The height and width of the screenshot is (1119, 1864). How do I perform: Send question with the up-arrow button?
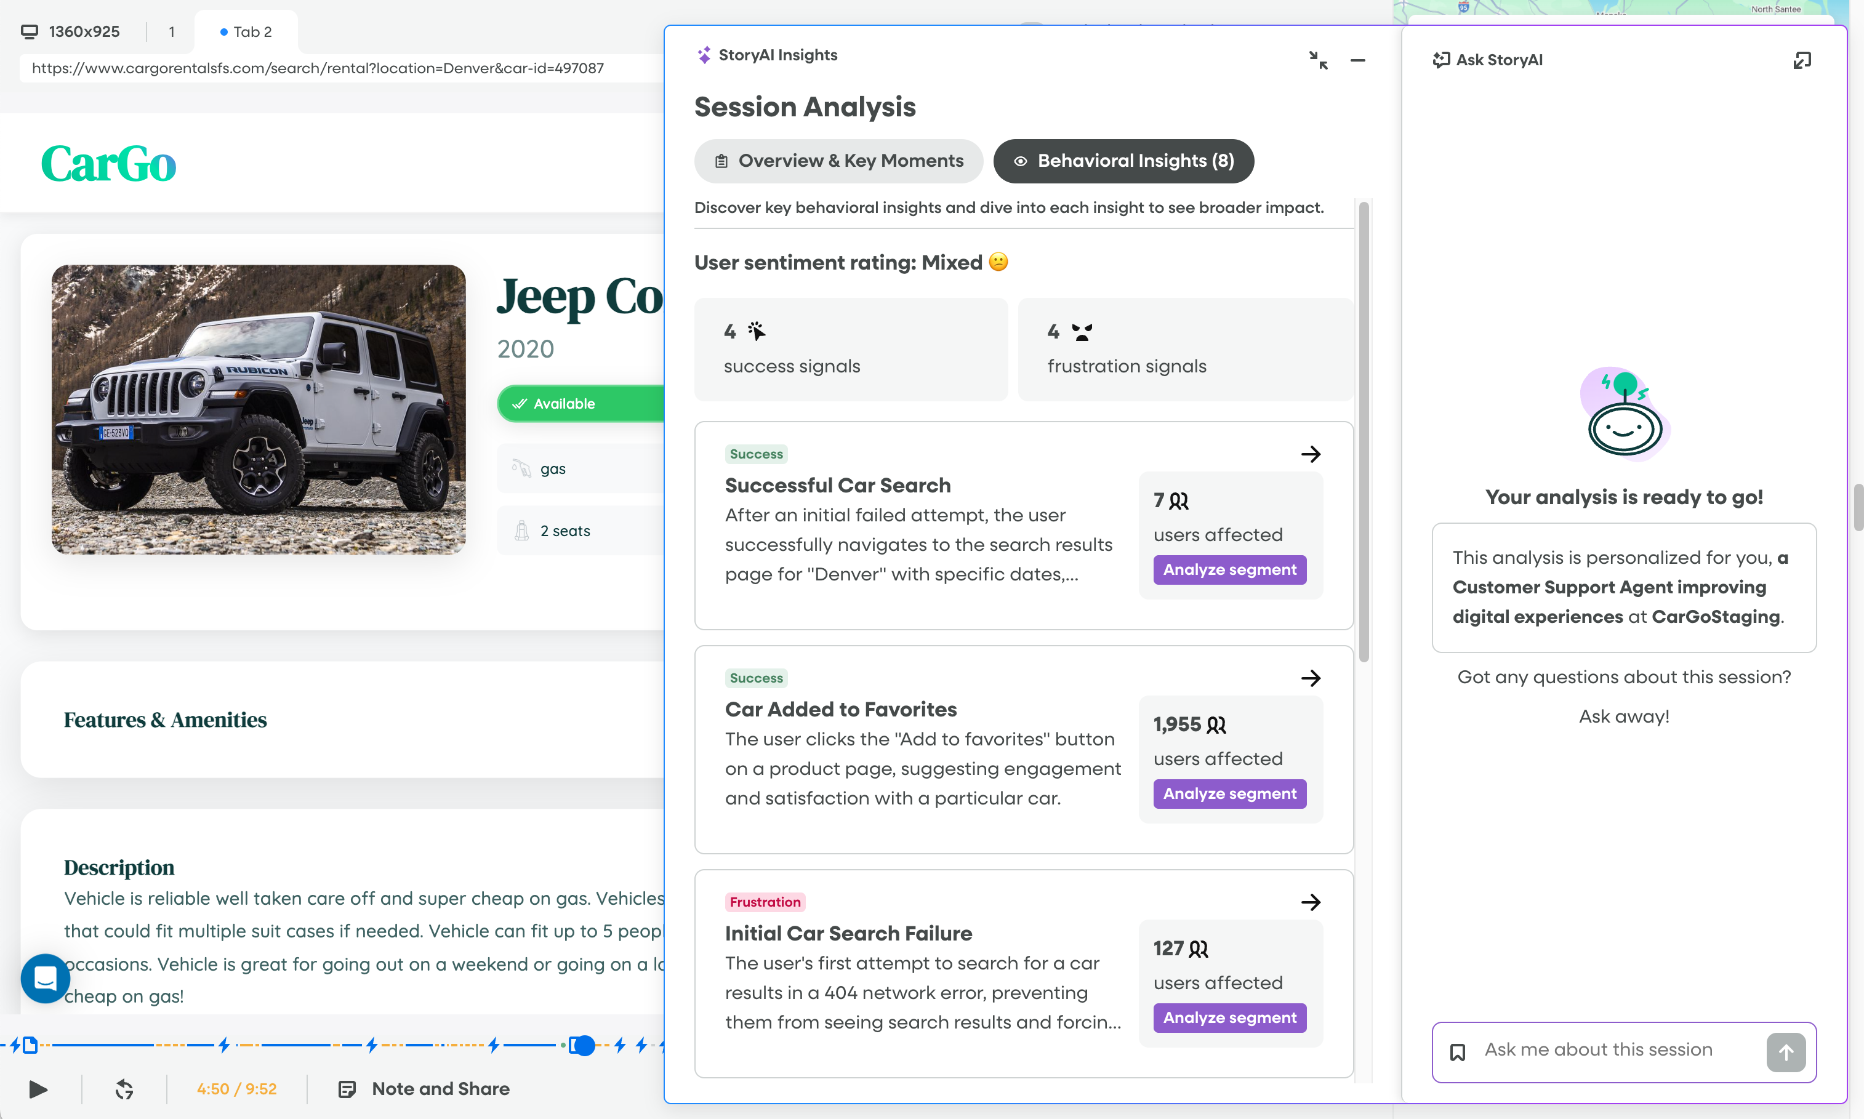[x=1785, y=1051]
